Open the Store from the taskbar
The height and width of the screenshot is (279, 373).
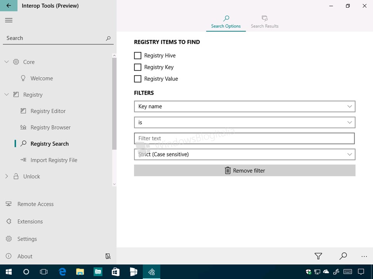coord(116,272)
